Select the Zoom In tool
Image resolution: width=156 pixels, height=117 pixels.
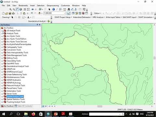10,9
